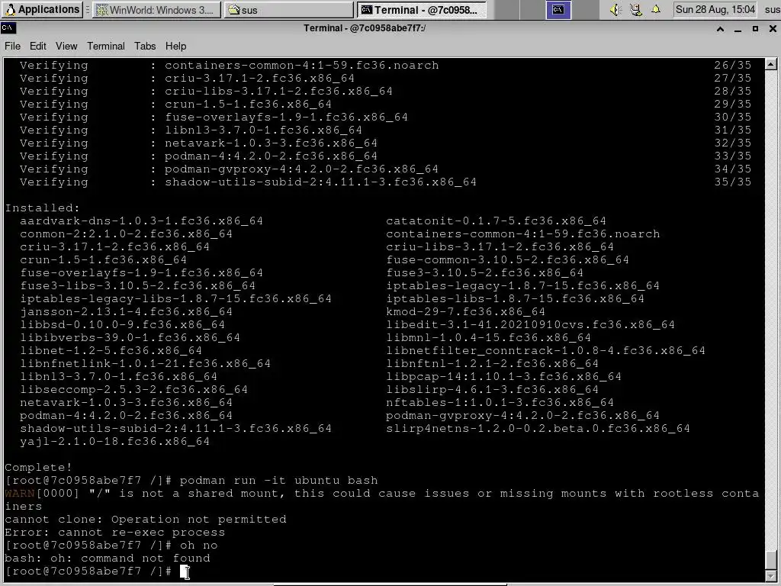Viewport: 781px width, 586px height.
Task: Click 'libnetfilter_conntrack-1.0.8-4.fc36.x86_64' entry
Action: 546,351
